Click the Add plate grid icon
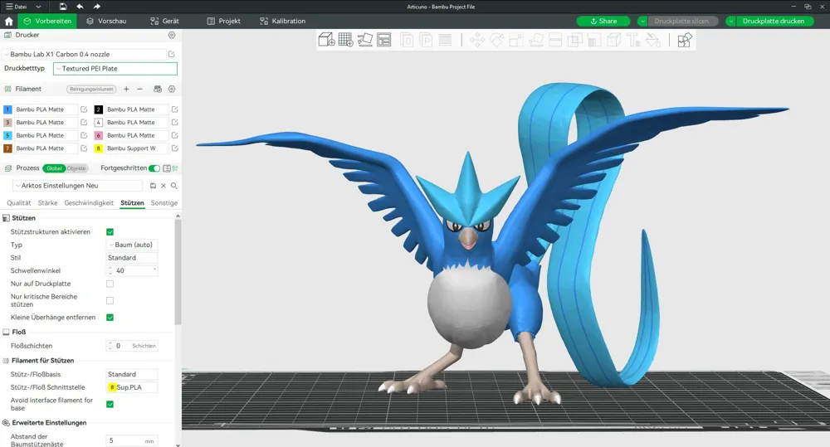Viewport: 830px width, 447px height. coord(345,40)
